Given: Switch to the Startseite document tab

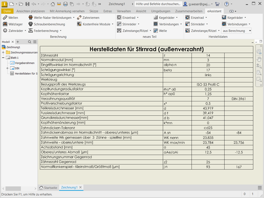Looking at the screenshot, I should [48, 188].
